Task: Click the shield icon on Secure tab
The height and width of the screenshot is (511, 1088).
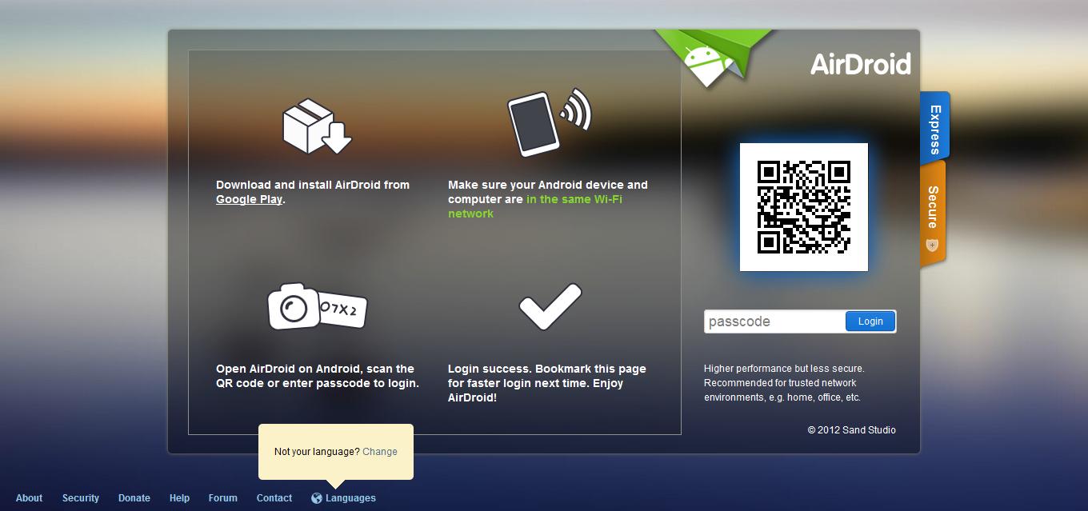Action: point(931,245)
